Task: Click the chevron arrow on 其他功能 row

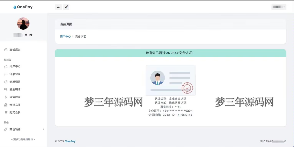Action: pos(43,129)
